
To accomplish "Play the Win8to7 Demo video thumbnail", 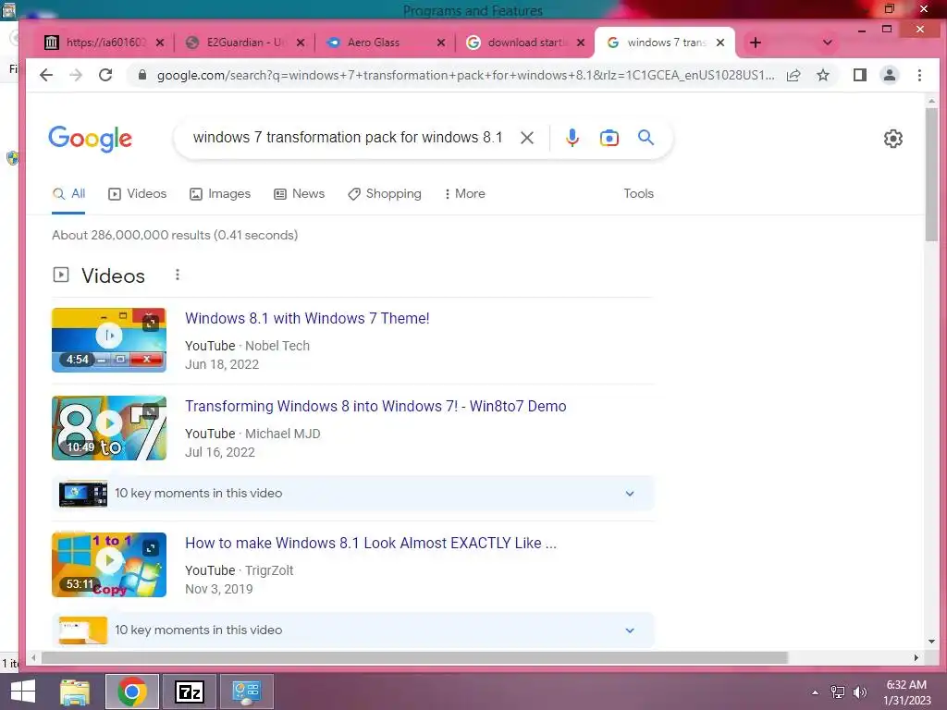I will coord(109,428).
